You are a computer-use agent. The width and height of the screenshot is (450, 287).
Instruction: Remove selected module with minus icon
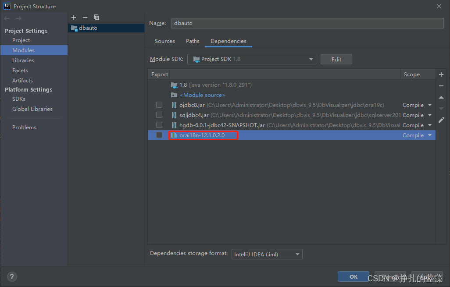coord(85,18)
